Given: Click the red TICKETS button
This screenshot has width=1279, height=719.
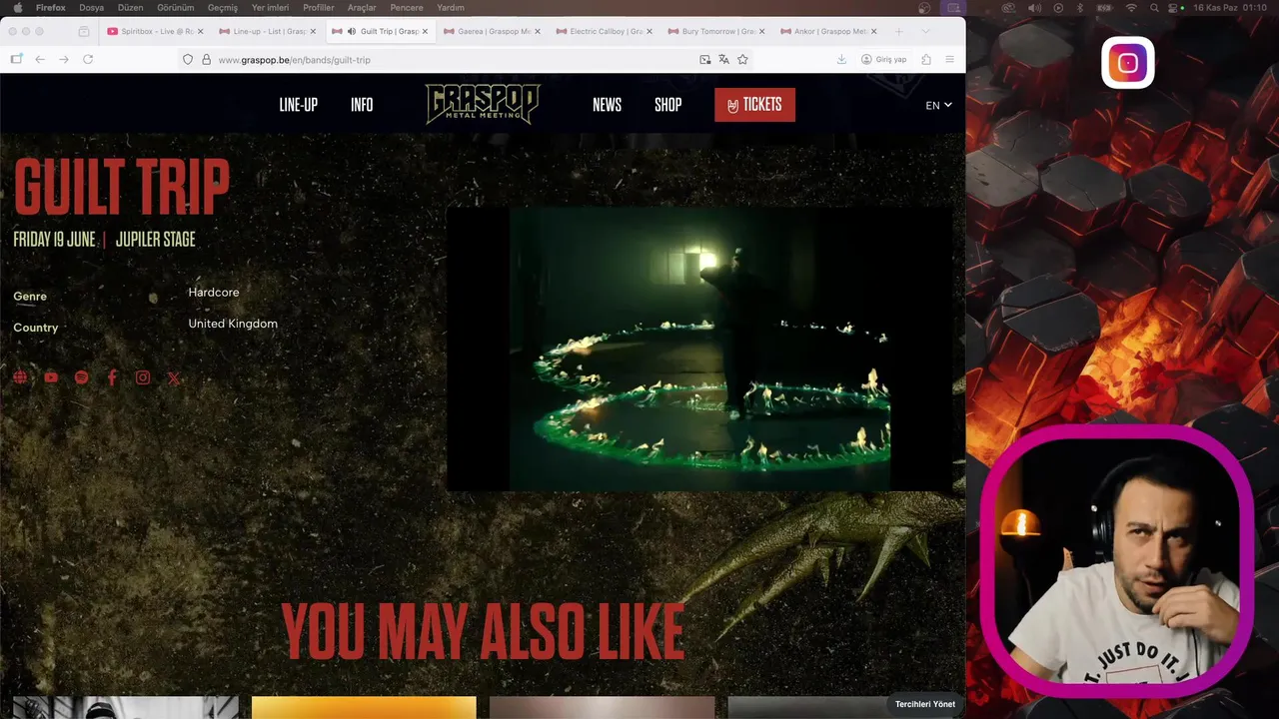Looking at the screenshot, I should point(754,105).
